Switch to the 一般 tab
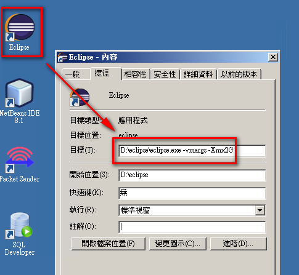This screenshot has height=275, width=299. coord(76,74)
